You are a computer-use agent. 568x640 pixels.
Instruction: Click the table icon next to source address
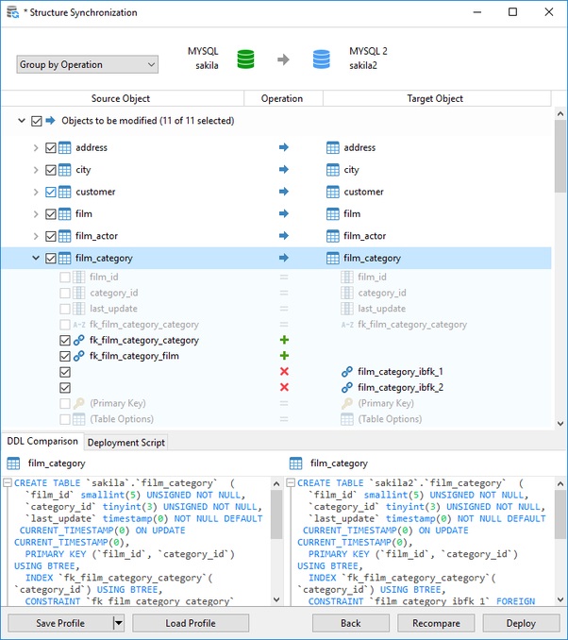click(x=64, y=147)
